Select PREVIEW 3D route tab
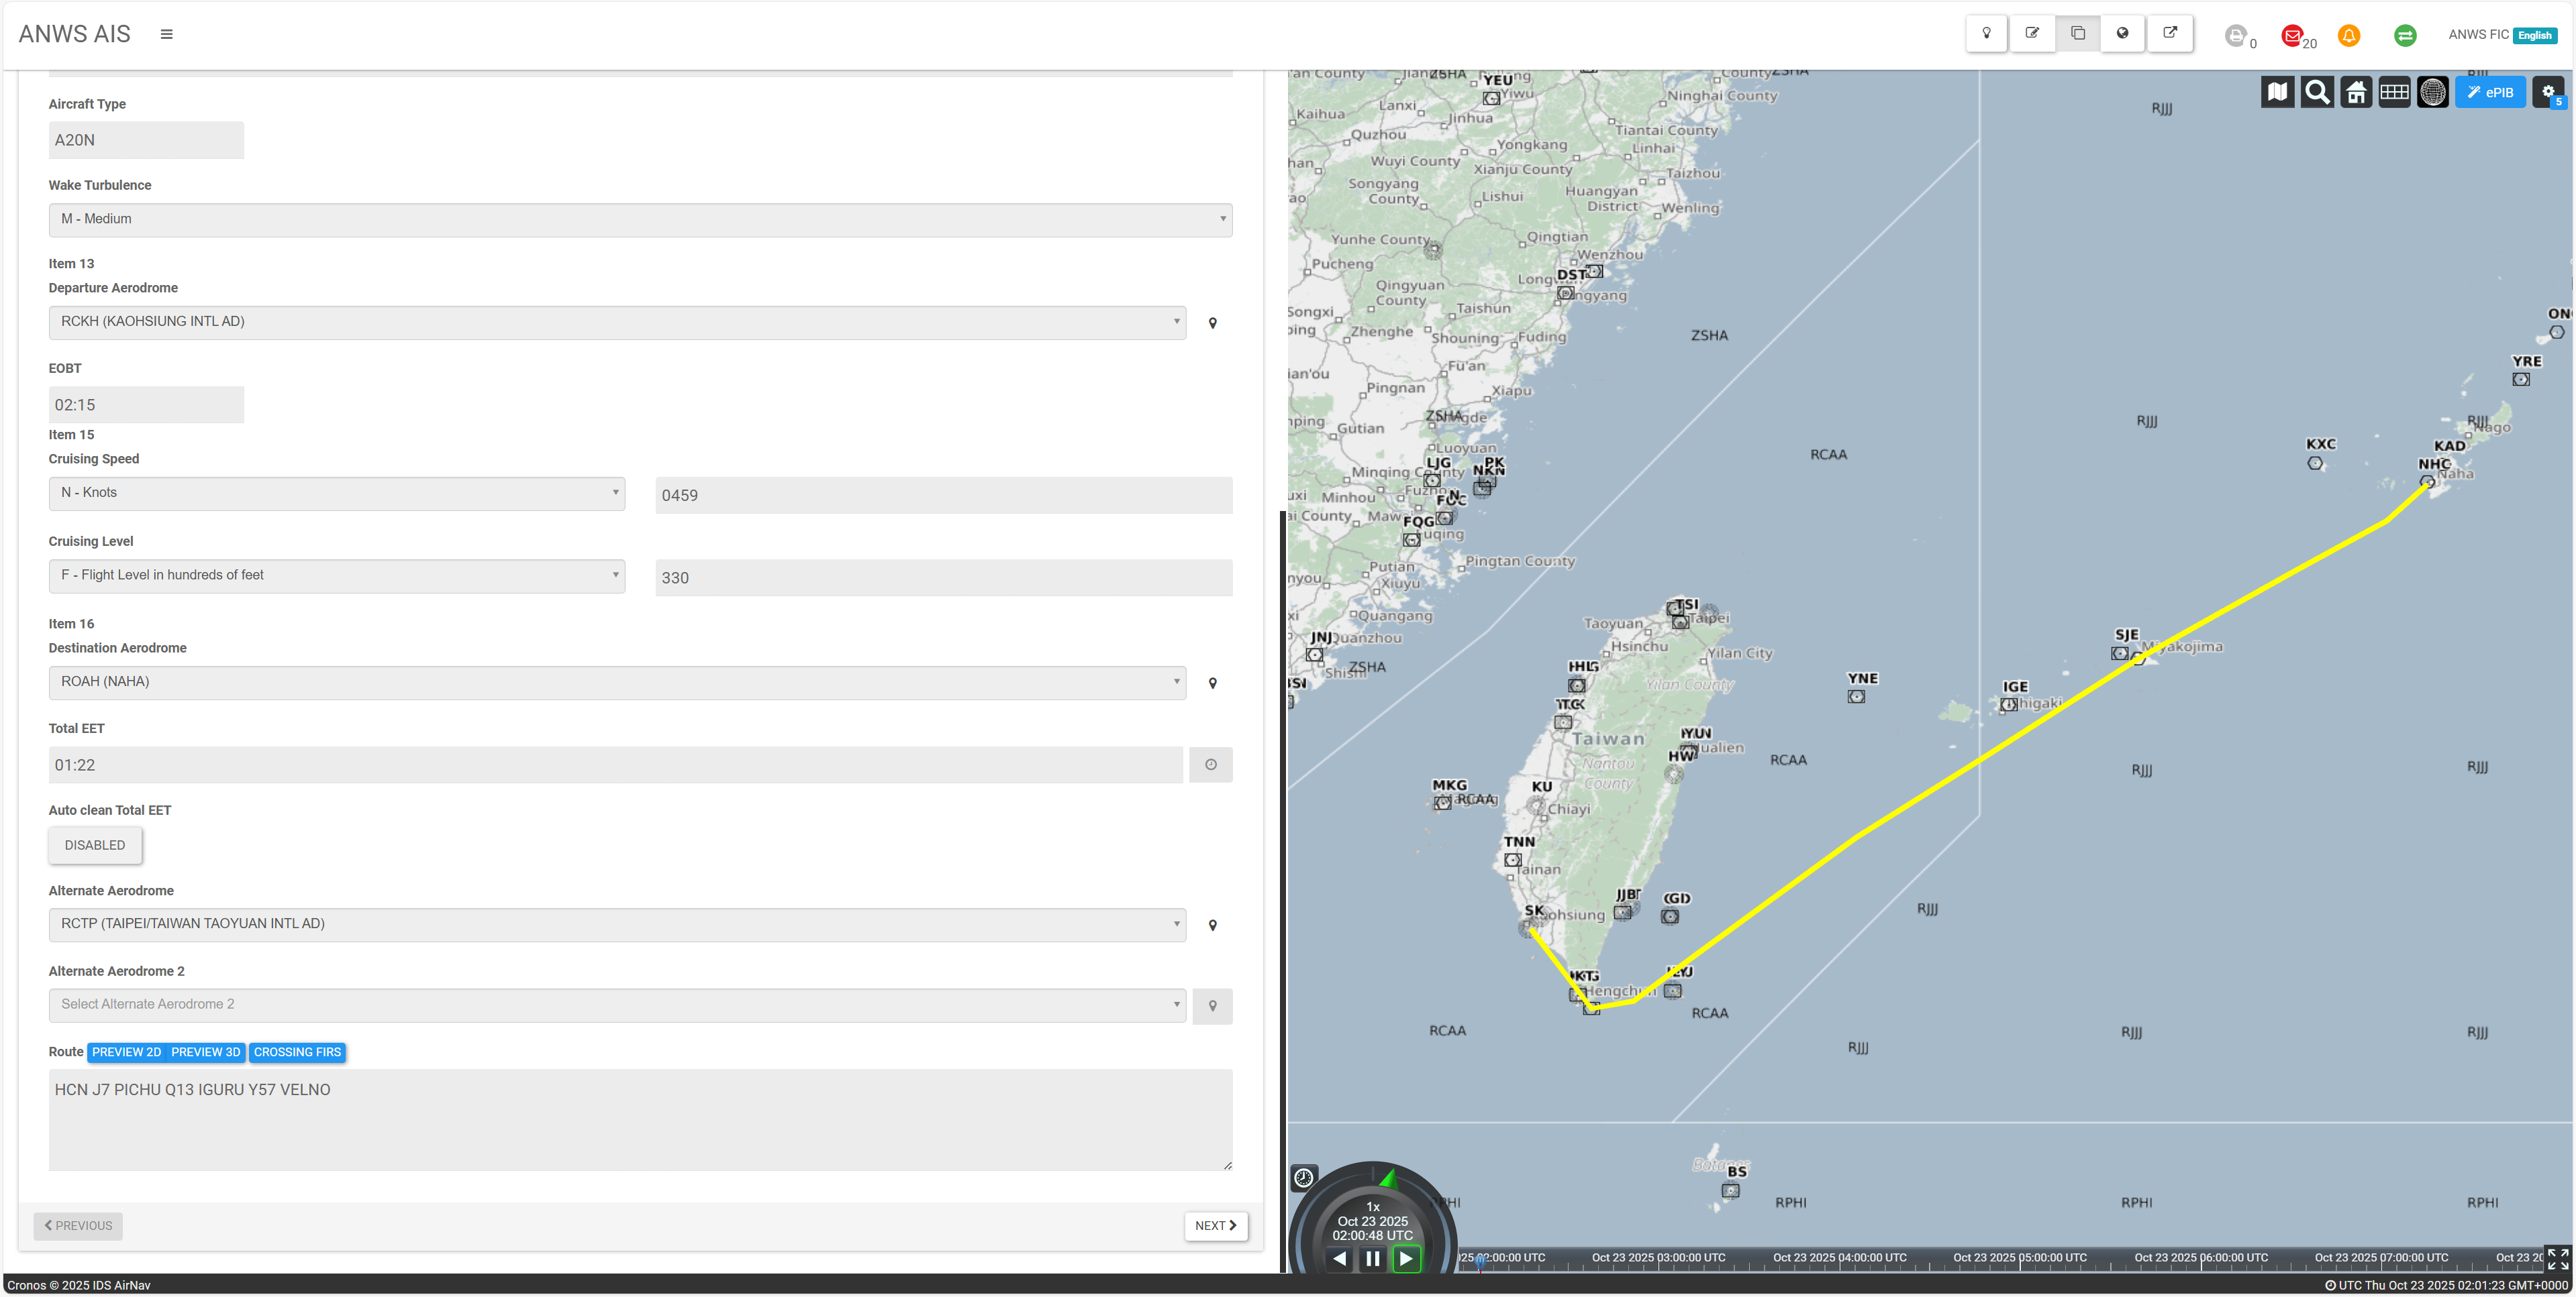This screenshot has width=2576, height=1297. point(205,1052)
